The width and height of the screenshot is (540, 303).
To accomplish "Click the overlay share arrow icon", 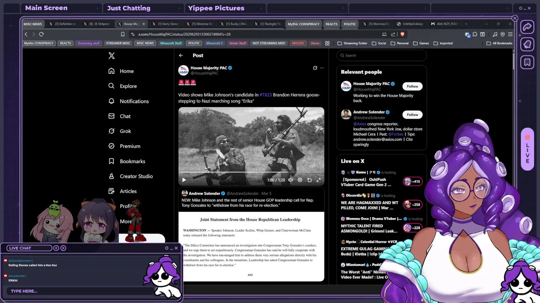I will click(x=527, y=27).
